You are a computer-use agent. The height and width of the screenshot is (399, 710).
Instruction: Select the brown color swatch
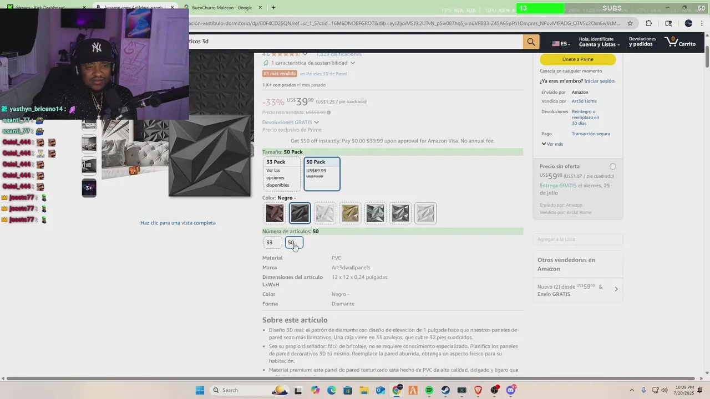tap(275, 213)
